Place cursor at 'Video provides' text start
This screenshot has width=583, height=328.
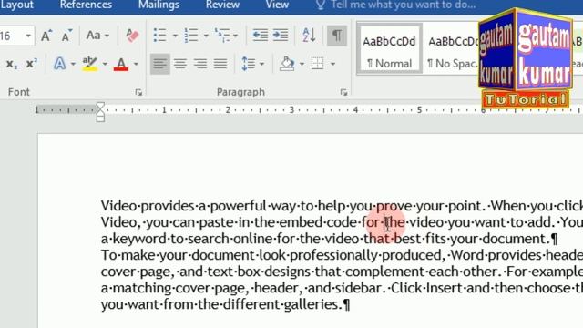[101, 206]
